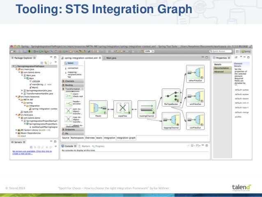This screenshot has height=197, width=262.
Task: Expand the Maven Dependencies node
Action: (x=16, y=133)
